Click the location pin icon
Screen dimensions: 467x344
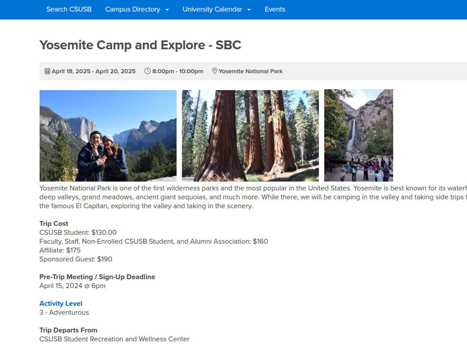click(x=214, y=71)
